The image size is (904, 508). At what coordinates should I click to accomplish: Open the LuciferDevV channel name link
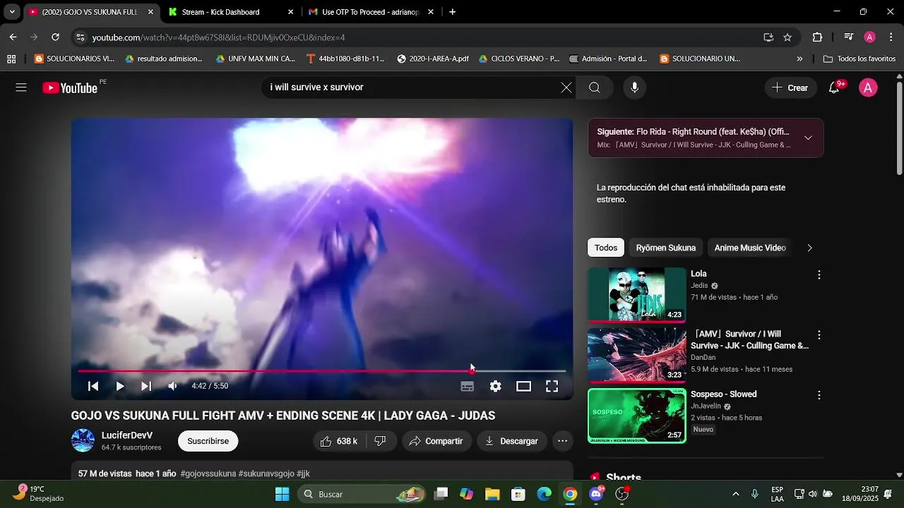tap(127, 435)
